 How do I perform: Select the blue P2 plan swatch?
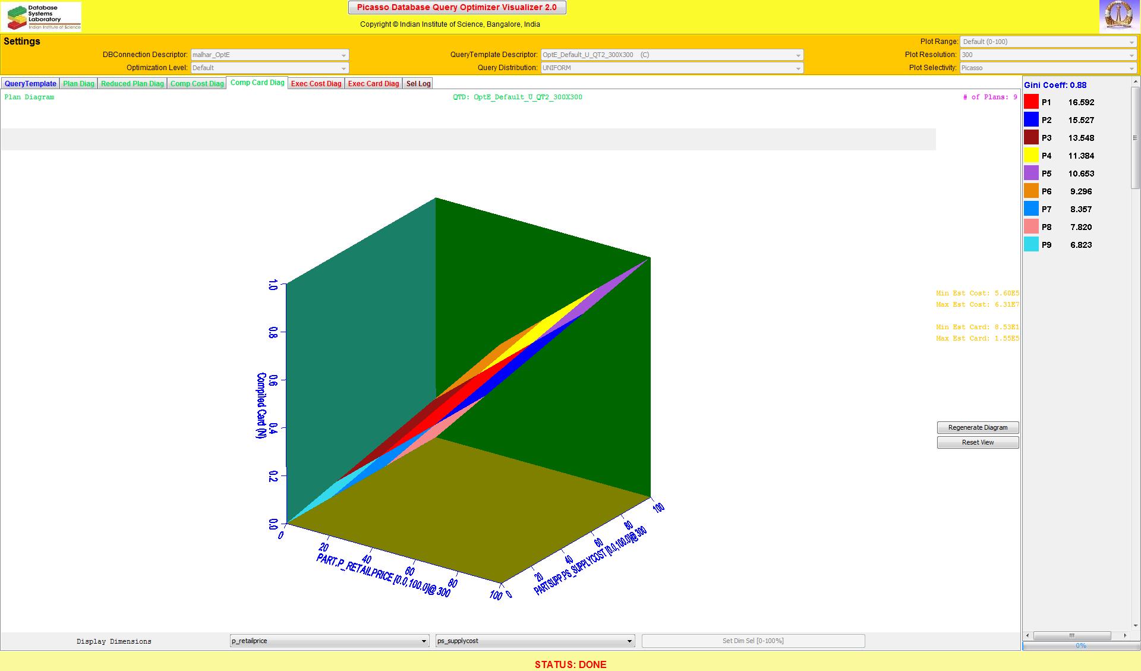(x=1031, y=120)
